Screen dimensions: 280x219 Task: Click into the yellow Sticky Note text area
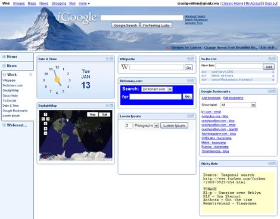tap(238, 192)
